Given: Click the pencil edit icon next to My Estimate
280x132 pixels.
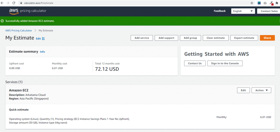Looking at the screenshot, I should pyautogui.click(x=43, y=38).
